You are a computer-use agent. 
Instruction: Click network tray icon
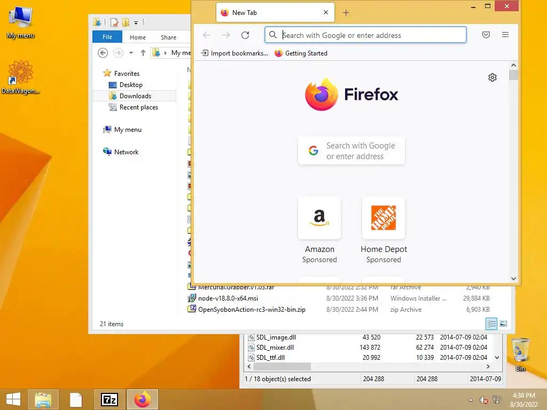tap(496, 400)
